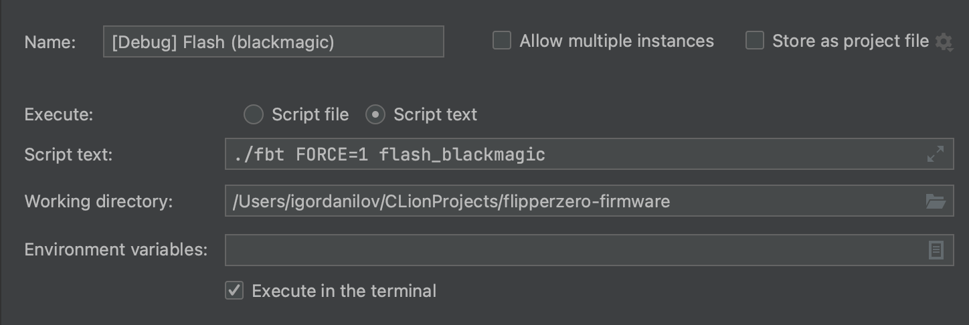Select the Script file radio option
Viewport: 969px width, 325px height.
coord(254,114)
